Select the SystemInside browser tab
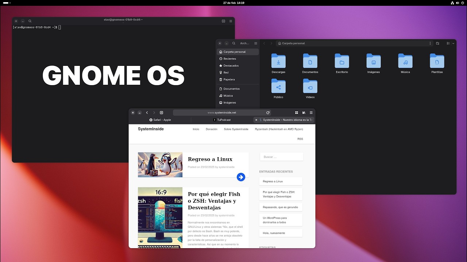The height and width of the screenshot is (262, 467). pos(284,120)
